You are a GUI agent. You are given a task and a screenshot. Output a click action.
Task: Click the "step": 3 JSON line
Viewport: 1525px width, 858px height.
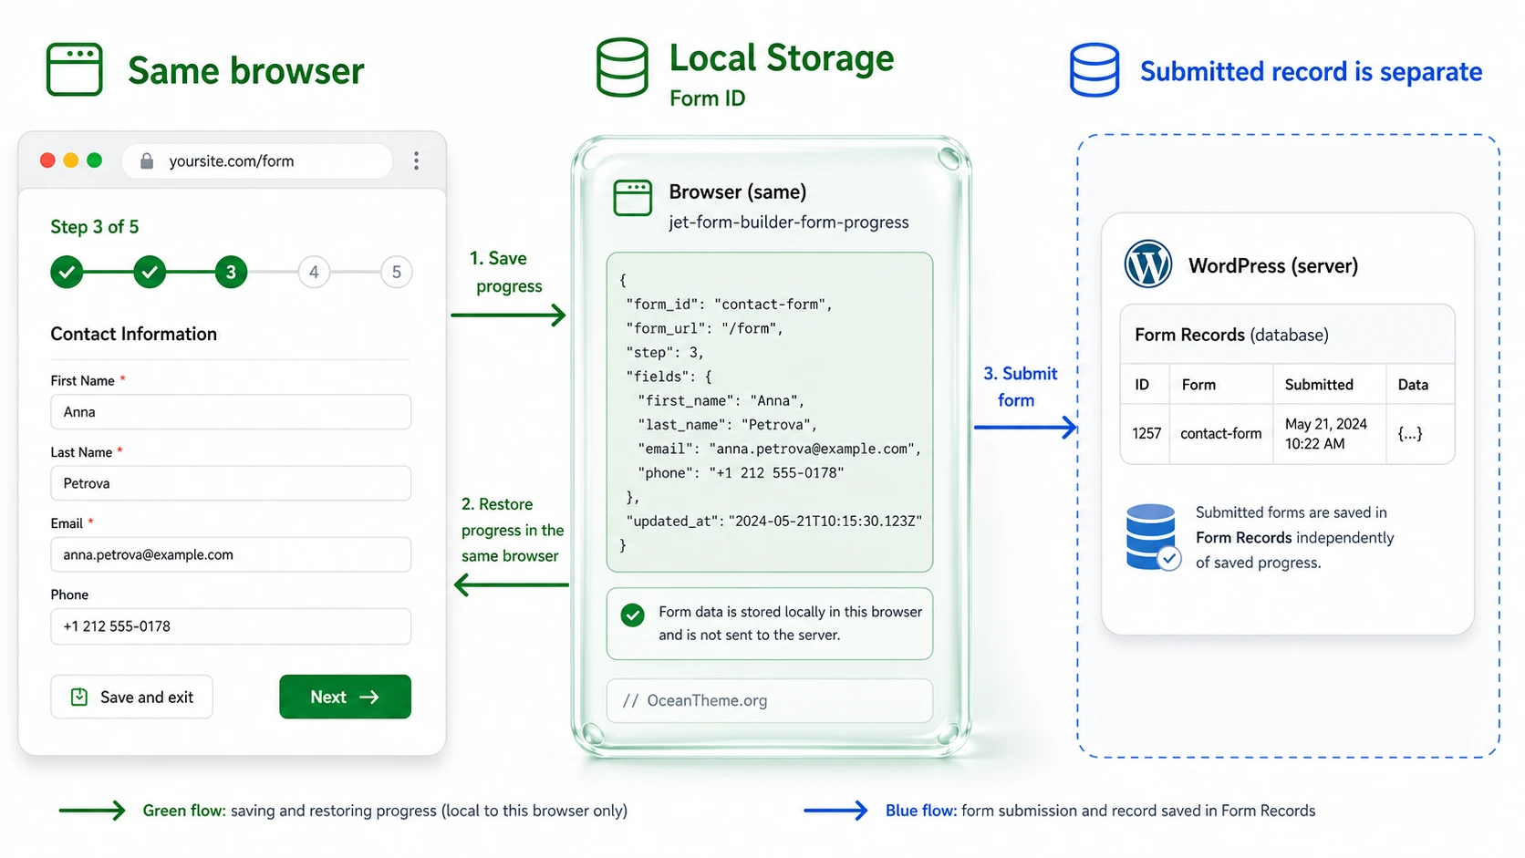[x=665, y=353]
